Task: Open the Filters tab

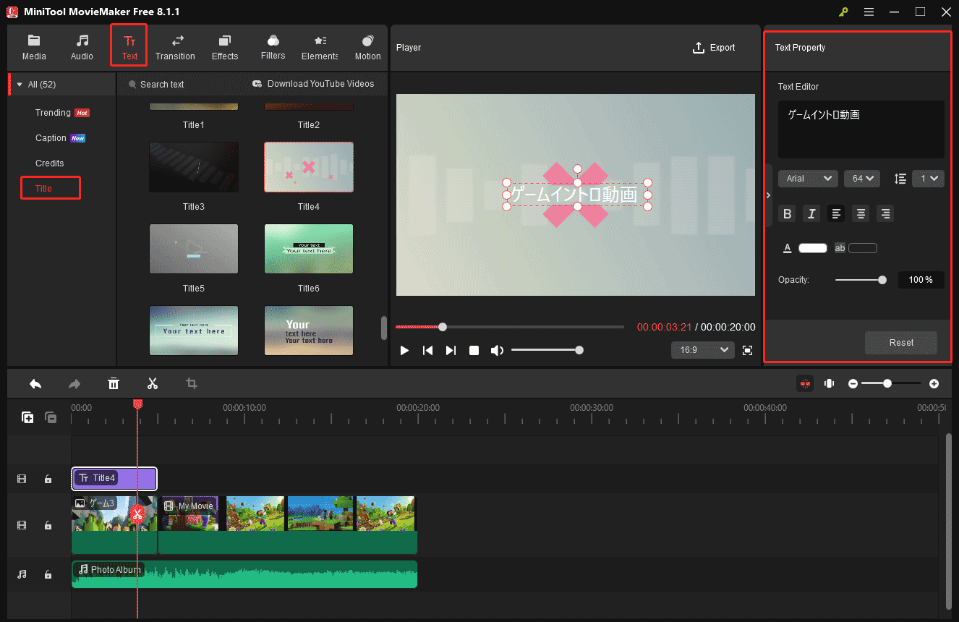Action: [273, 47]
